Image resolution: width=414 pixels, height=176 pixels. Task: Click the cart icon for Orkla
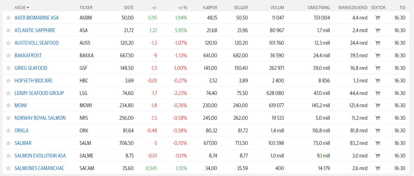click(377, 131)
